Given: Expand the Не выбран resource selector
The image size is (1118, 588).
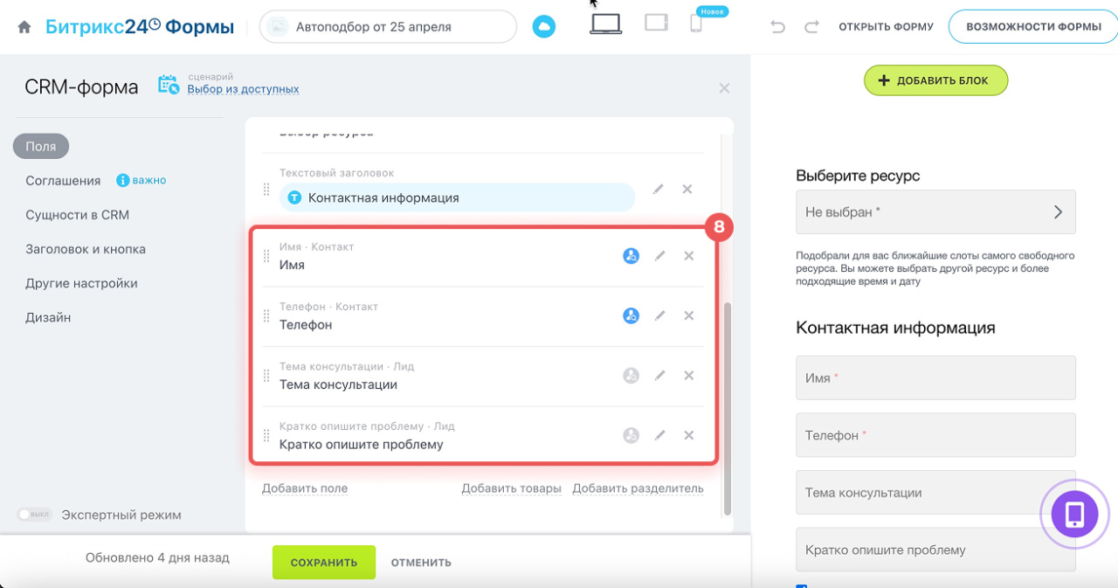Looking at the screenshot, I should pyautogui.click(x=935, y=212).
